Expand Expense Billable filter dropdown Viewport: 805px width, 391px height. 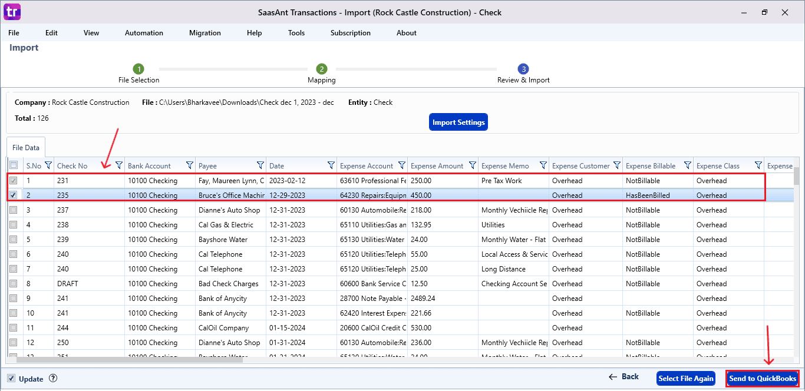click(x=687, y=165)
